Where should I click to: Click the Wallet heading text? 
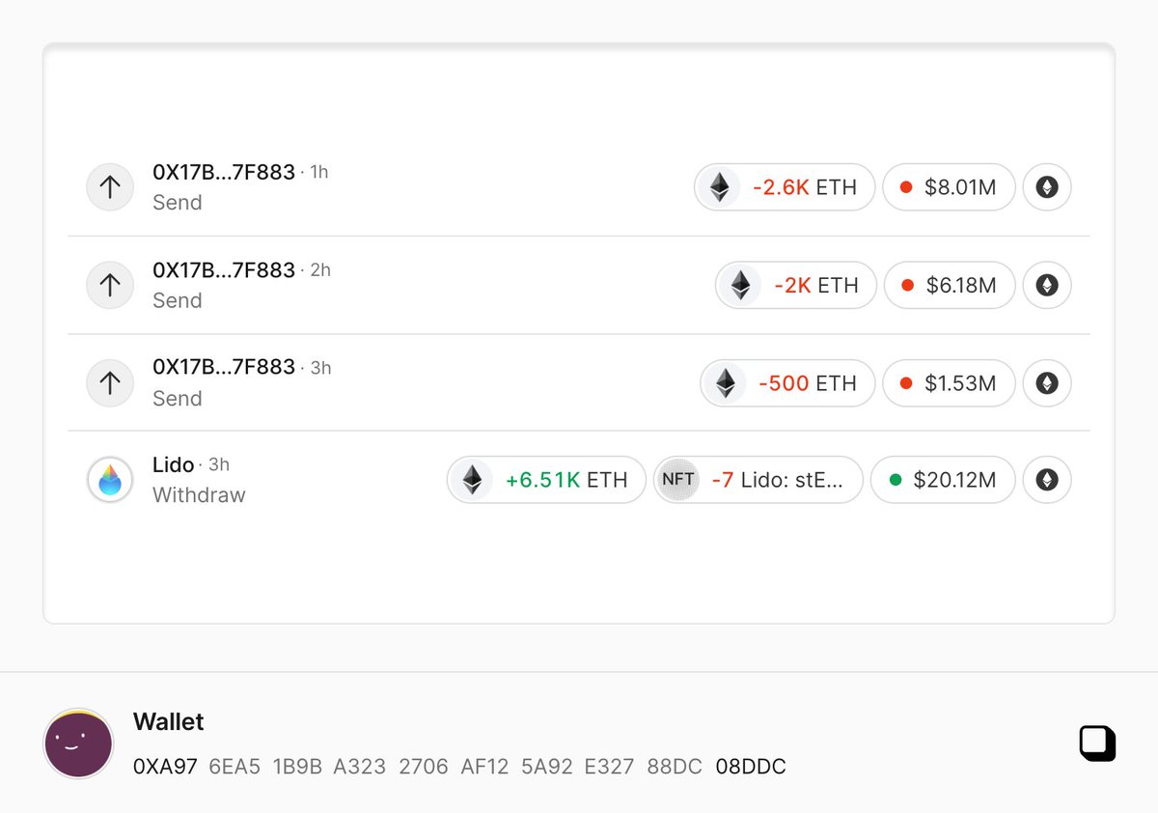click(x=169, y=722)
